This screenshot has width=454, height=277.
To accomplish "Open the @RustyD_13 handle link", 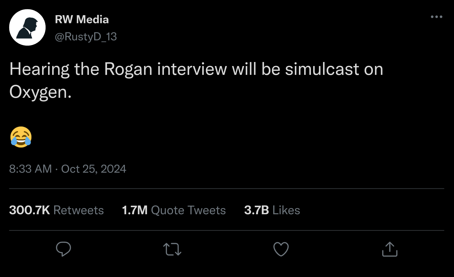I will [x=86, y=37].
